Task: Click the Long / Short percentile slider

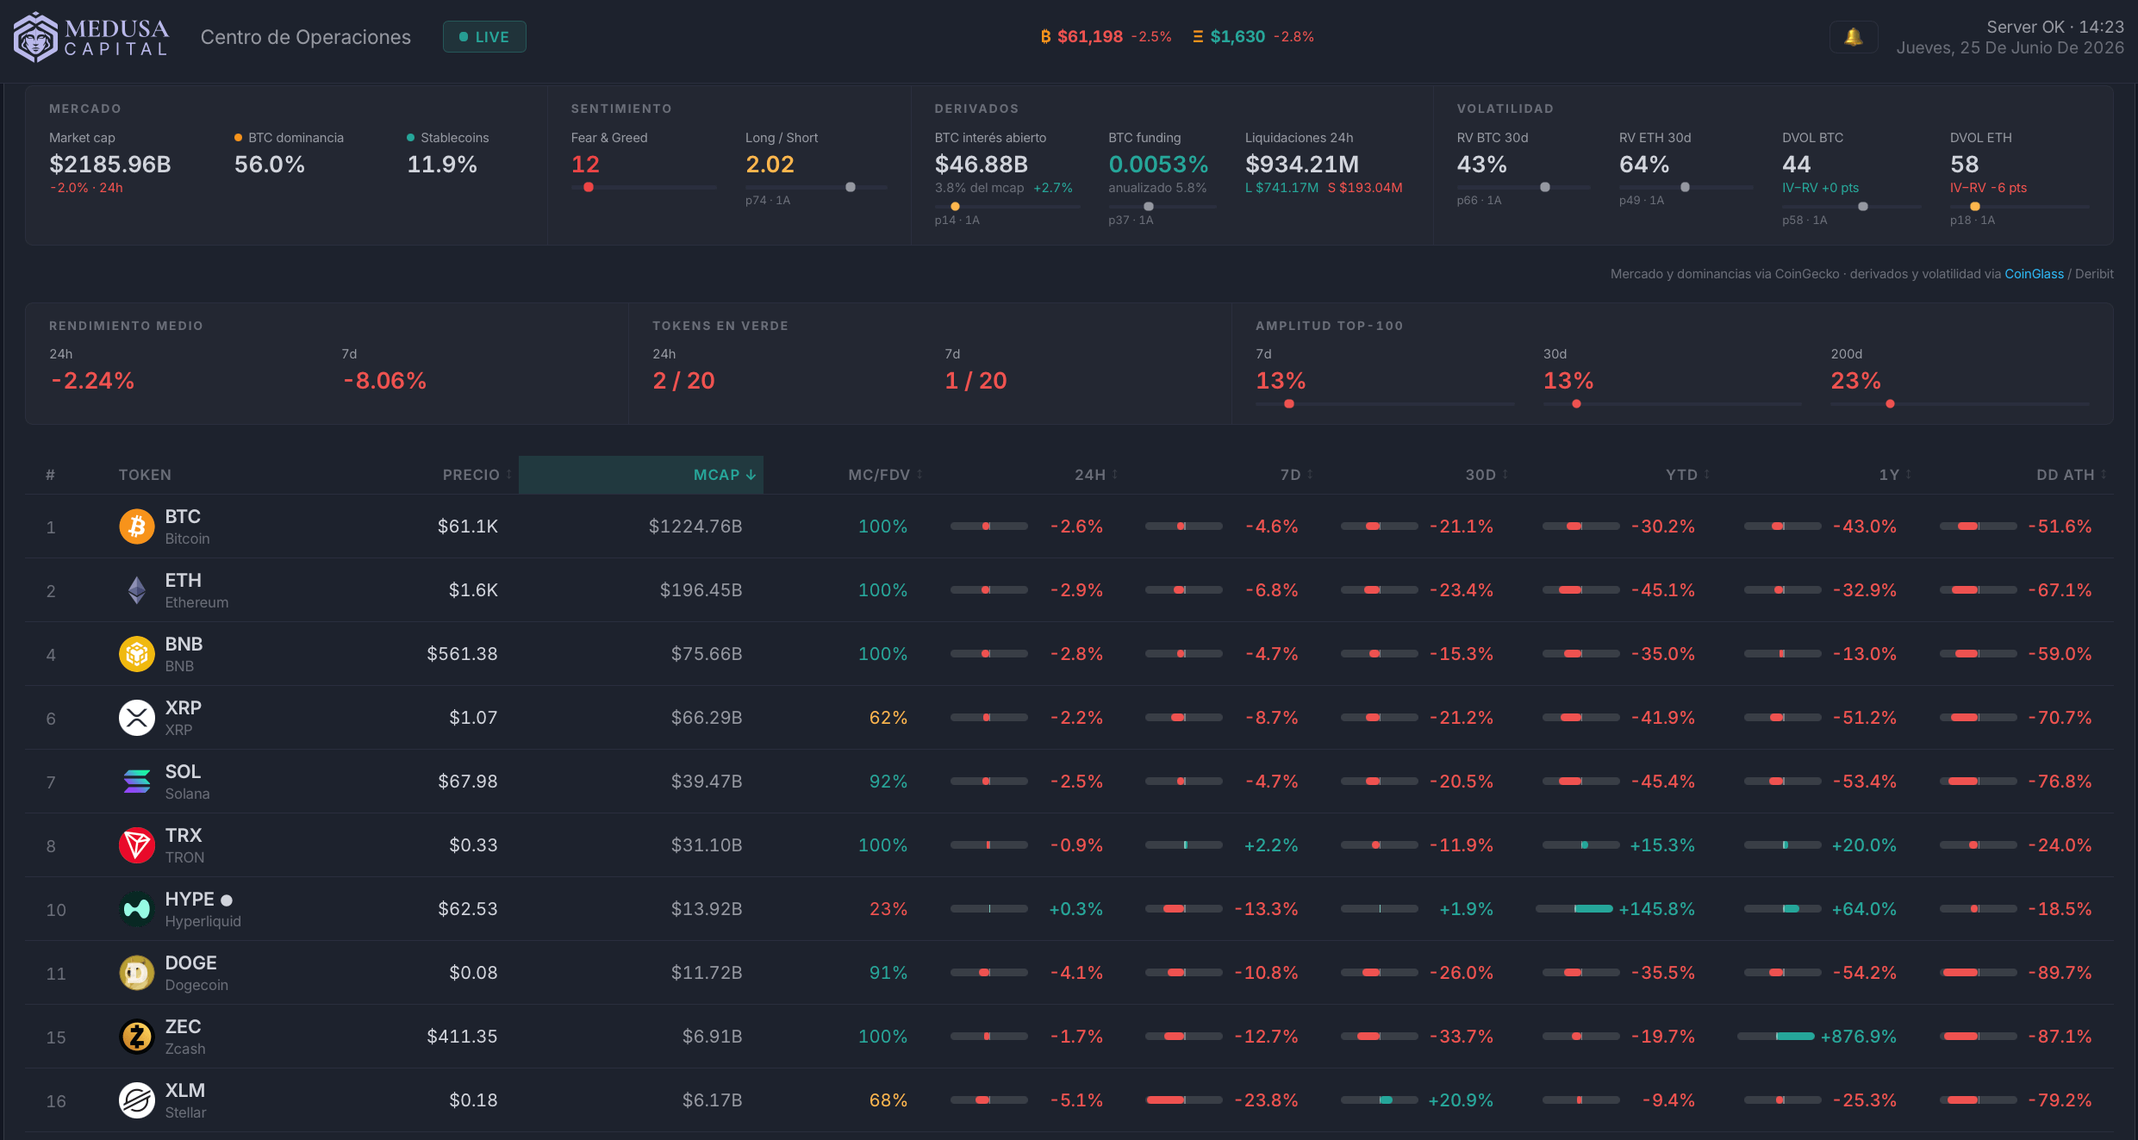Action: 816,187
